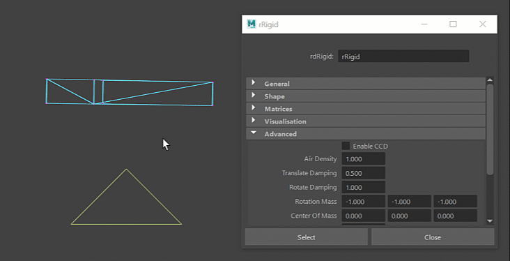Expand the Matrices section

coord(366,109)
